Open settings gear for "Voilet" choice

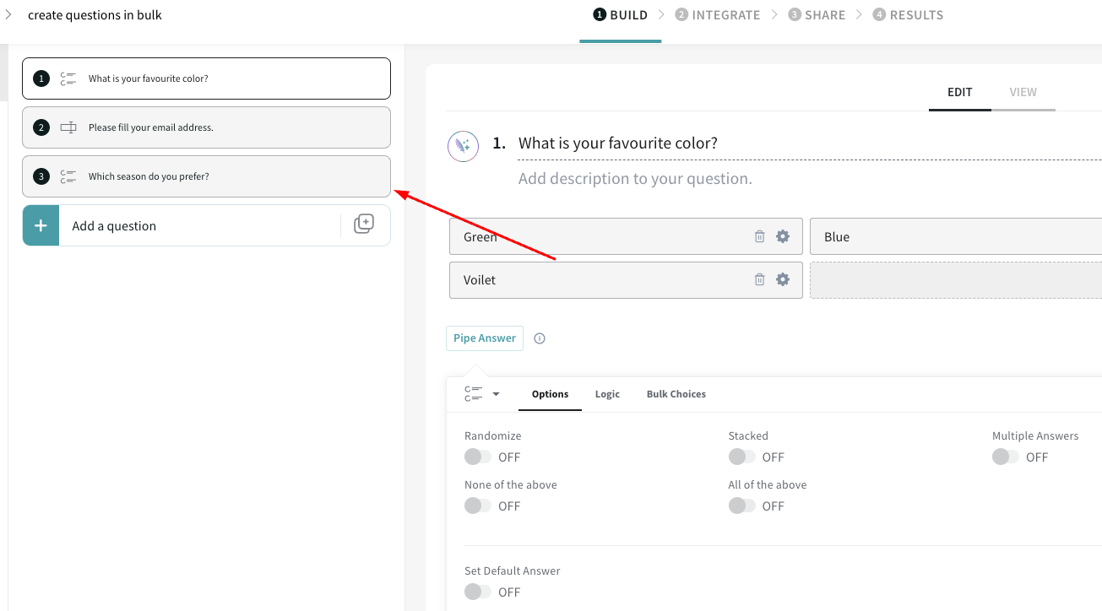782,279
